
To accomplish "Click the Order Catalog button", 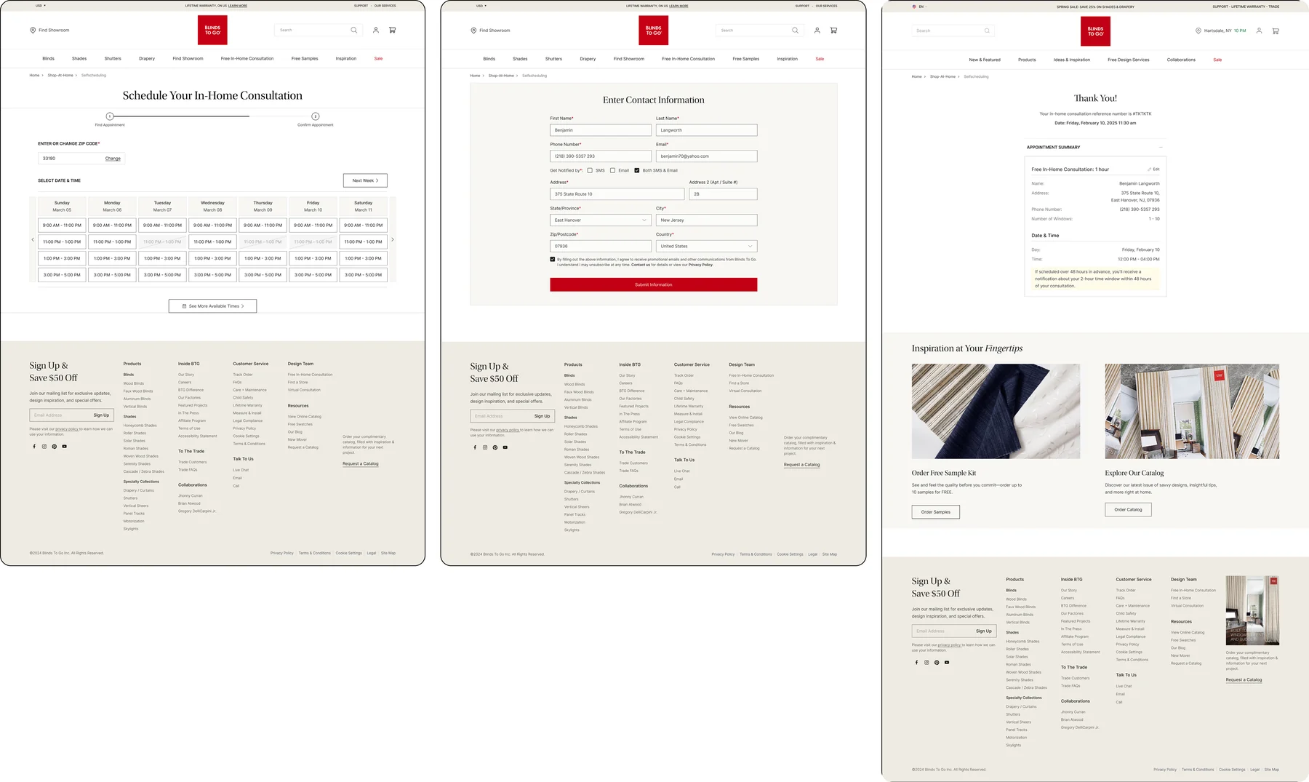I will pyautogui.click(x=1128, y=510).
